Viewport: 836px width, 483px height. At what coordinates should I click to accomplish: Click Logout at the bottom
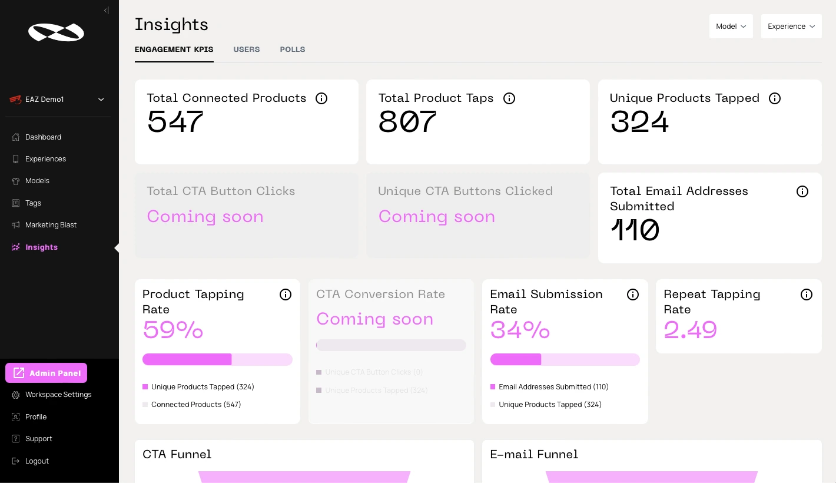pos(37,461)
